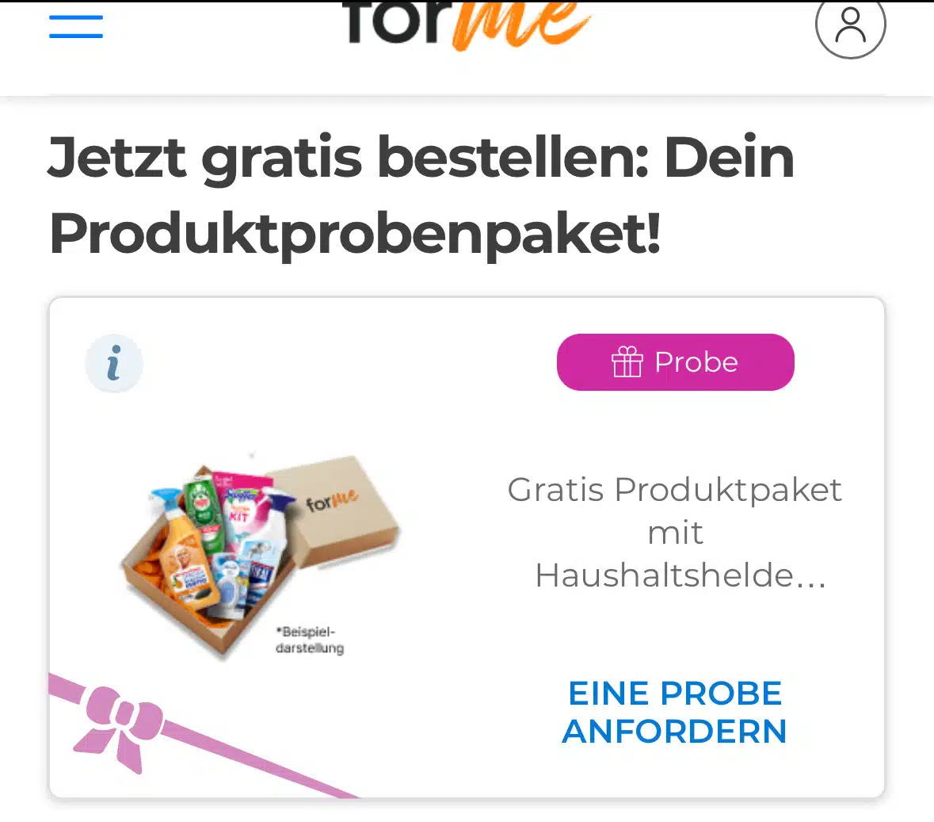Open the hamburger navigation menu
934x822 pixels.
(x=75, y=26)
